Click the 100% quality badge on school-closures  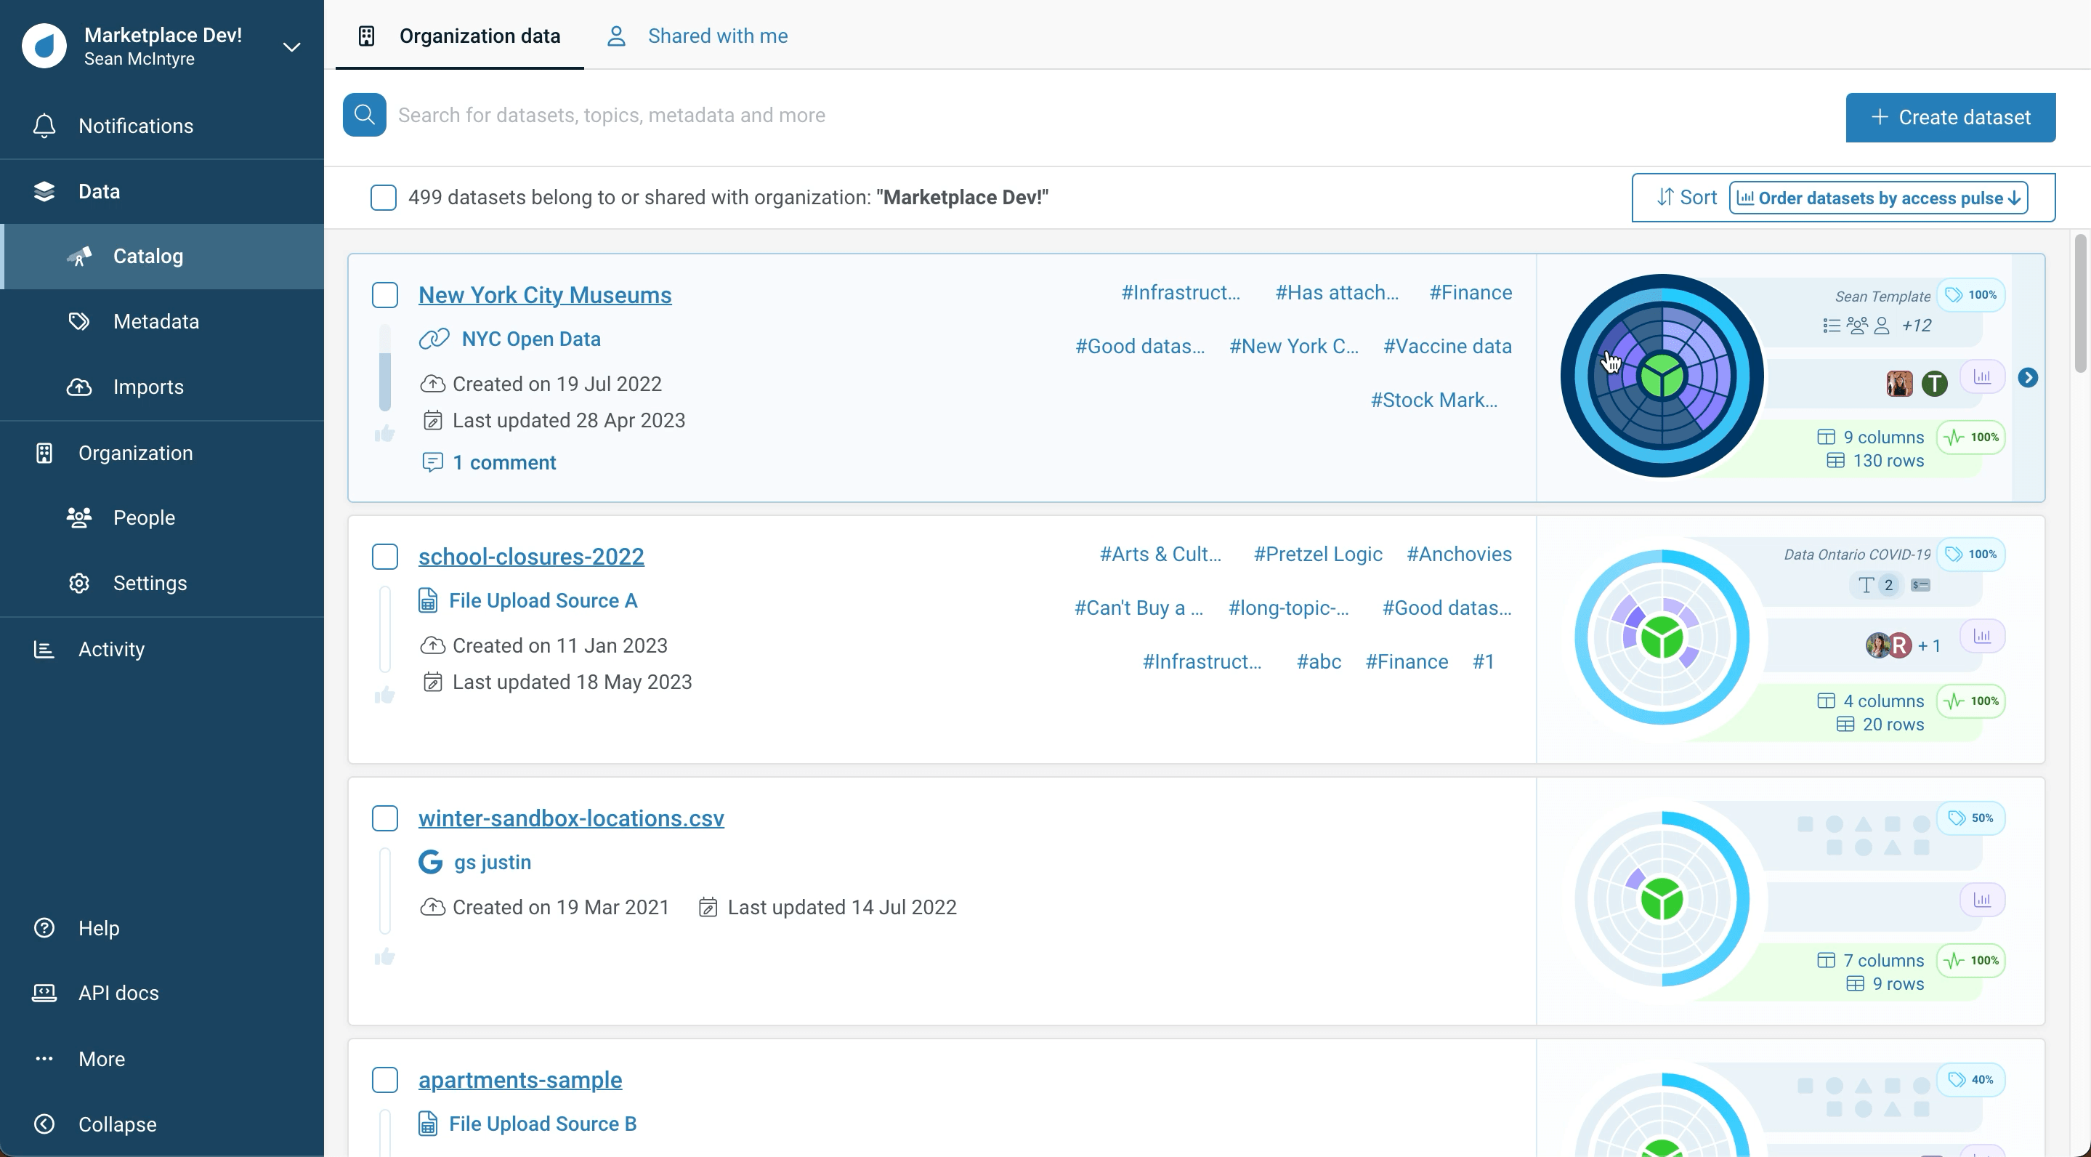pyautogui.click(x=1972, y=701)
